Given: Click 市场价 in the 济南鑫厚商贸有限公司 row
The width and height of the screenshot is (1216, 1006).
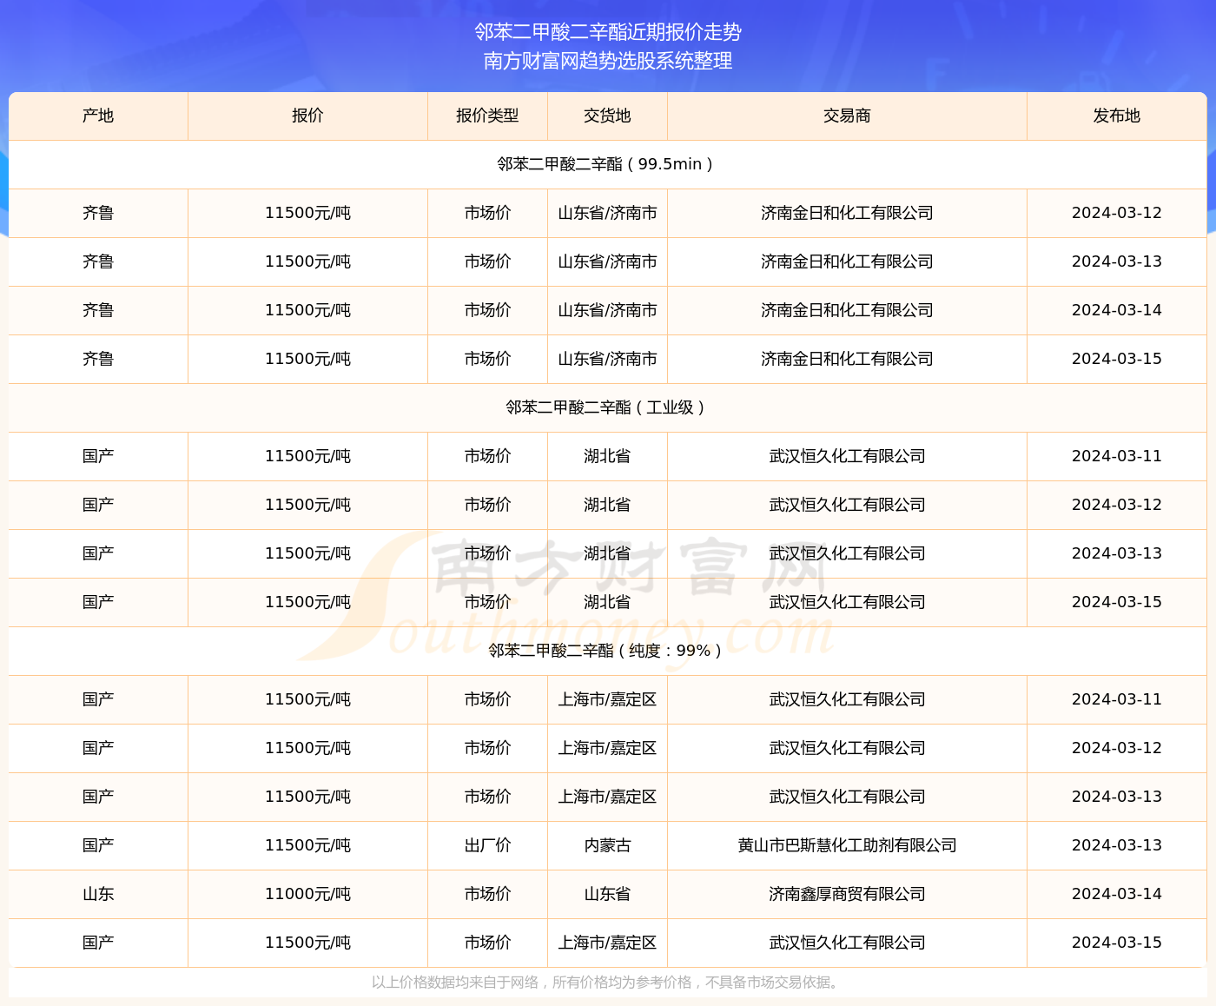Looking at the screenshot, I should pos(487,894).
